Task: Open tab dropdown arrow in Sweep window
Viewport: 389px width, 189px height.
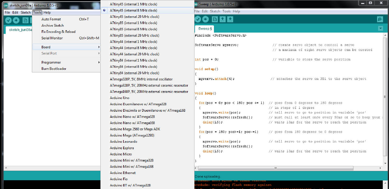Action: click(380, 28)
